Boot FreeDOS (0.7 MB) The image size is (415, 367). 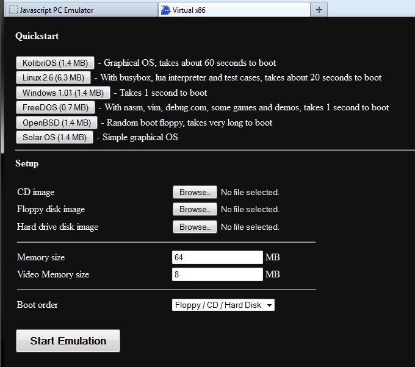pyautogui.click(x=56, y=107)
